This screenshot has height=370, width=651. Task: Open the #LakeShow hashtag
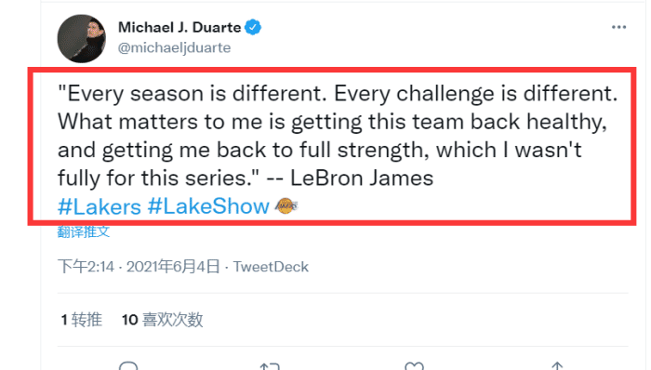tap(208, 206)
